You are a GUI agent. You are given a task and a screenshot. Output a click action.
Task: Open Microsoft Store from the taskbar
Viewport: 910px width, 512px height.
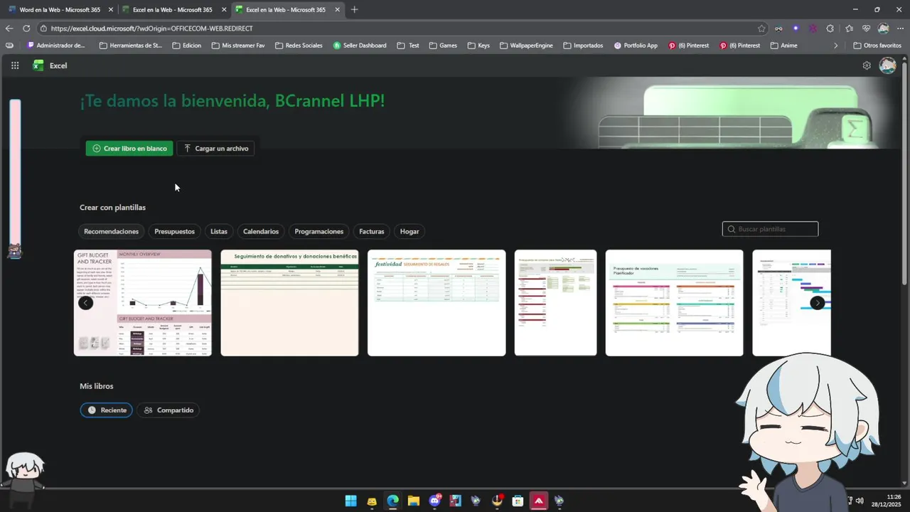(x=518, y=501)
